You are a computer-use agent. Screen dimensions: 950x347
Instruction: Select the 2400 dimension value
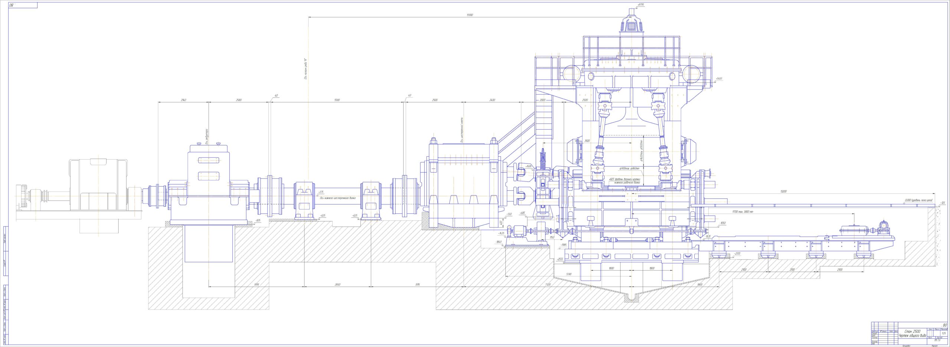(492, 100)
